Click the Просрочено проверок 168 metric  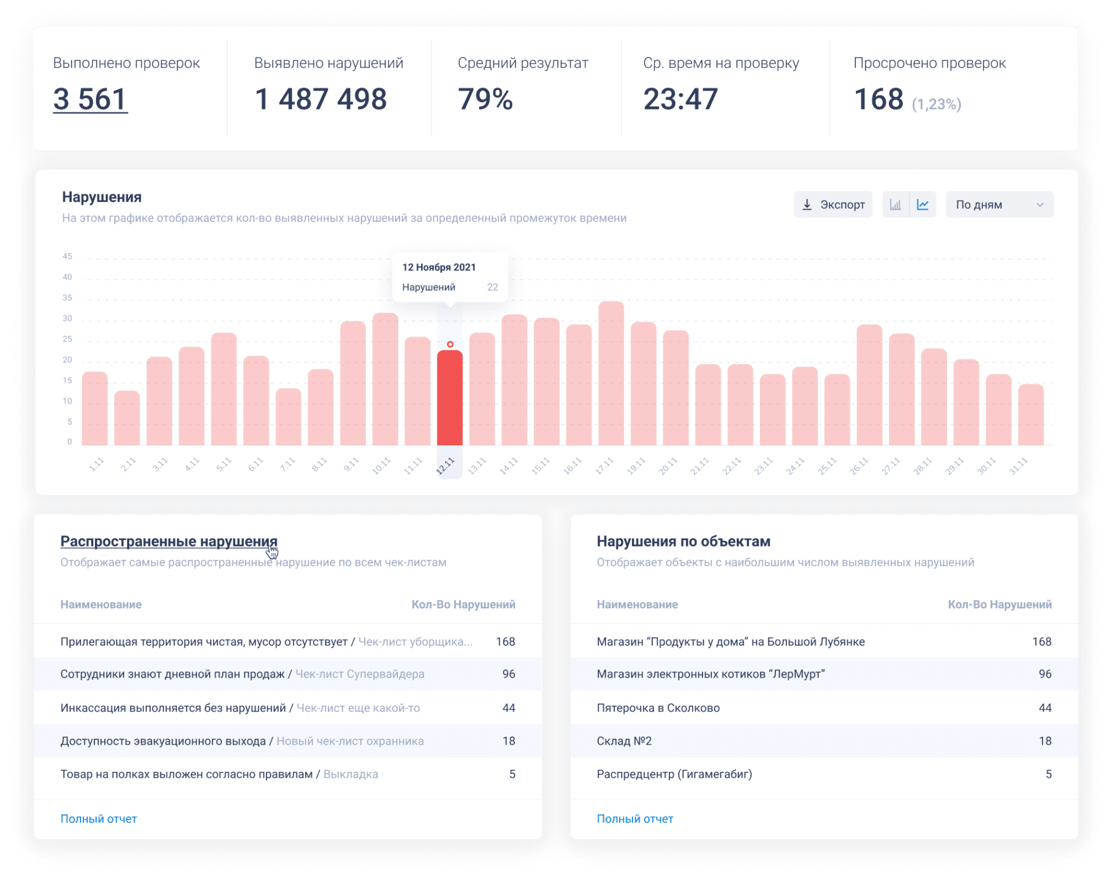pos(879,99)
